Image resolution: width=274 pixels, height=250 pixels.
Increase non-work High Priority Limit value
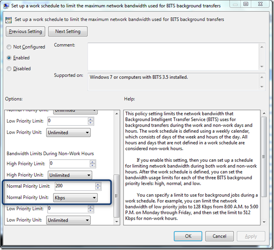tap(93, 162)
